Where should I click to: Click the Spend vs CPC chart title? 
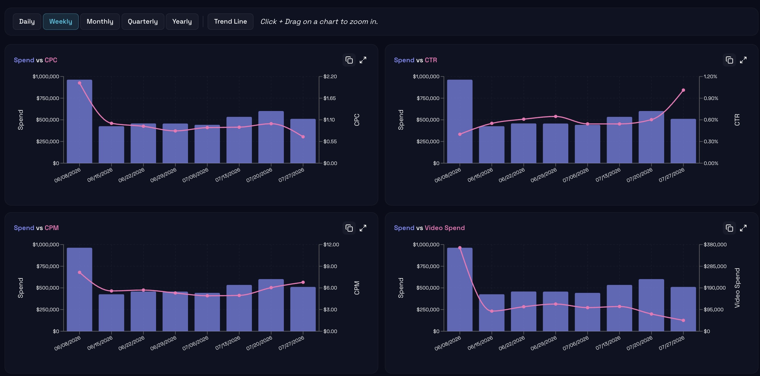tap(35, 60)
